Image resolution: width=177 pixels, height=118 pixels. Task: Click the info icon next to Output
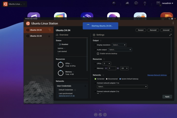101,40
